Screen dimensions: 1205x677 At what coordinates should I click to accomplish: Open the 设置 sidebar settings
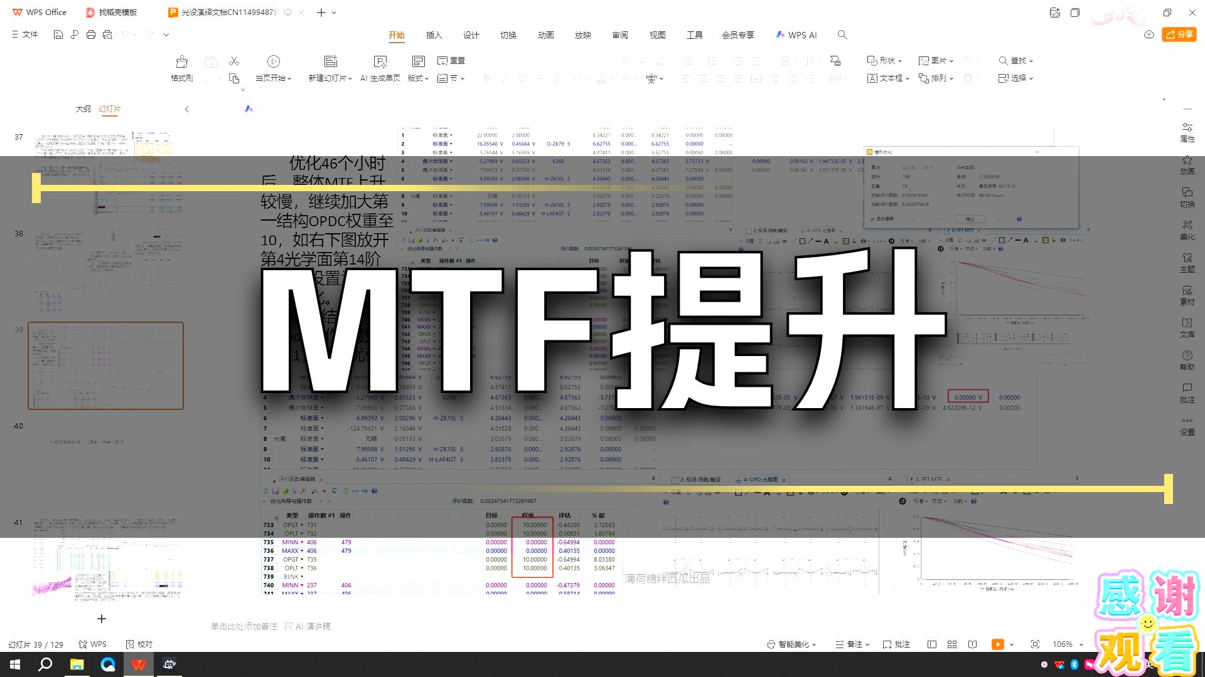1187,426
